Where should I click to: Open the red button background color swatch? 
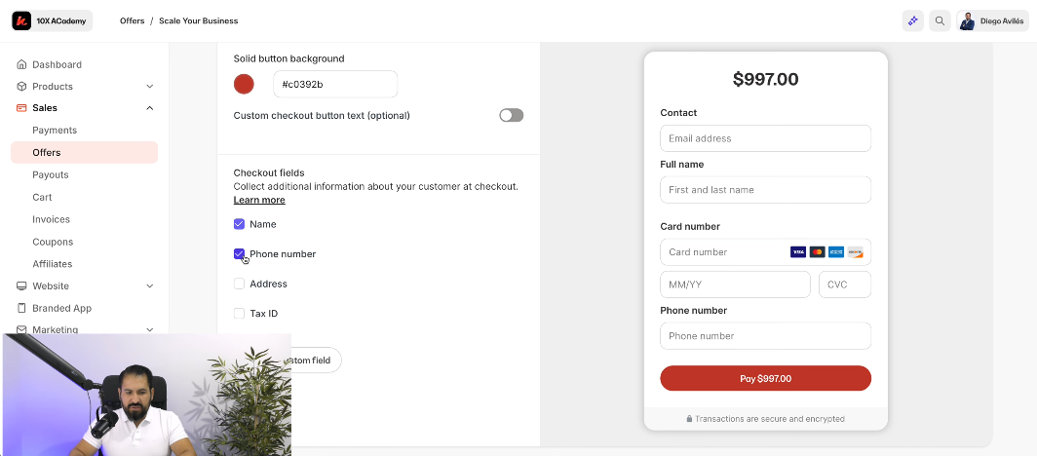(244, 84)
